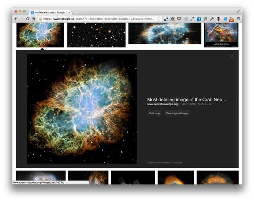254x201 pixels.
Task: Open the Chrome hamburger menu
Action: [238, 19]
